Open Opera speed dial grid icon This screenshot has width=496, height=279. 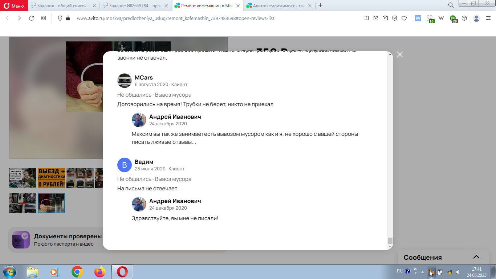(x=43, y=18)
